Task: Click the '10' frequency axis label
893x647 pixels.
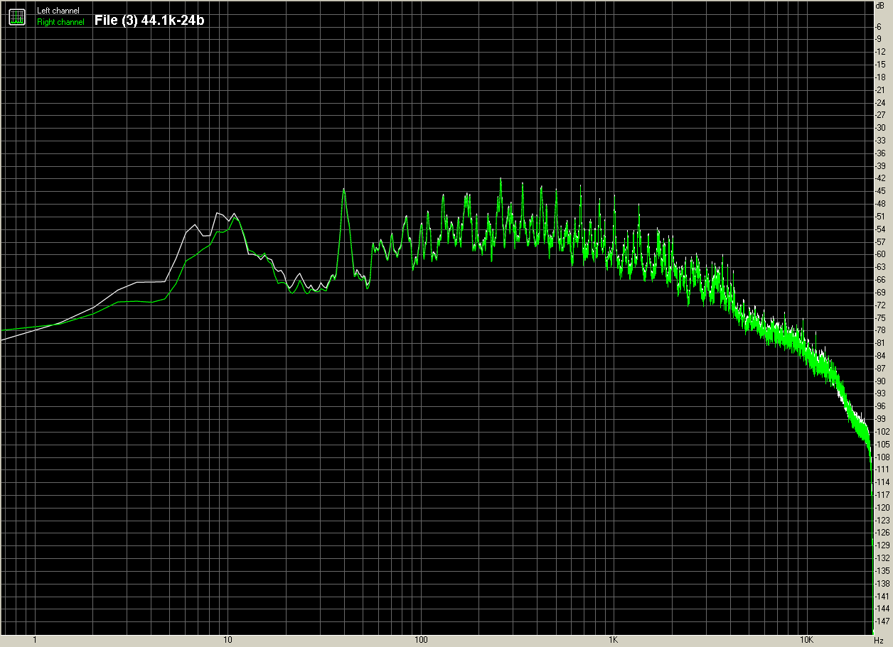Action: pyautogui.click(x=228, y=640)
